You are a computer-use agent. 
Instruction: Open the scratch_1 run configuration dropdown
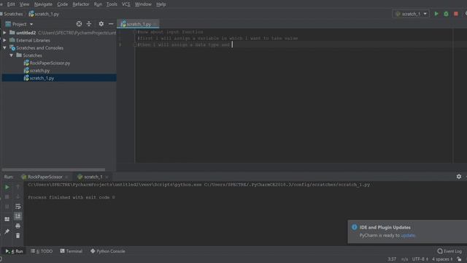[411, 14]
